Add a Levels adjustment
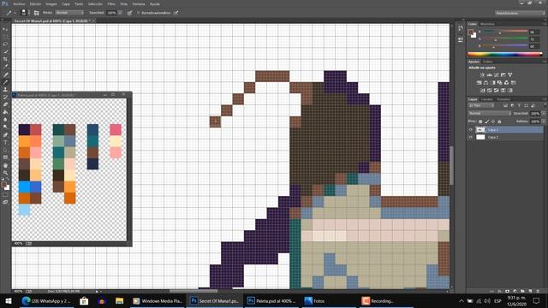 (489, 75)
